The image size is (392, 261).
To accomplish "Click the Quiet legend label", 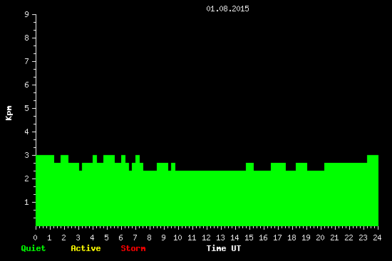I will pos(33,248).
